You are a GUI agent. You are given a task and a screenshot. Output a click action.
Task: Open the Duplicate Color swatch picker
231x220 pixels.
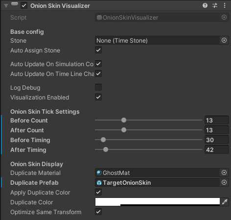click(x=158, y=202)
